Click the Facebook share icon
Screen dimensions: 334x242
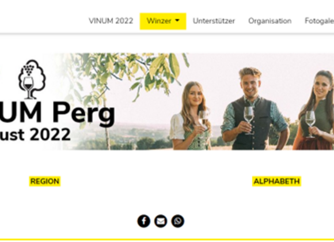click(x=144, y=221)
